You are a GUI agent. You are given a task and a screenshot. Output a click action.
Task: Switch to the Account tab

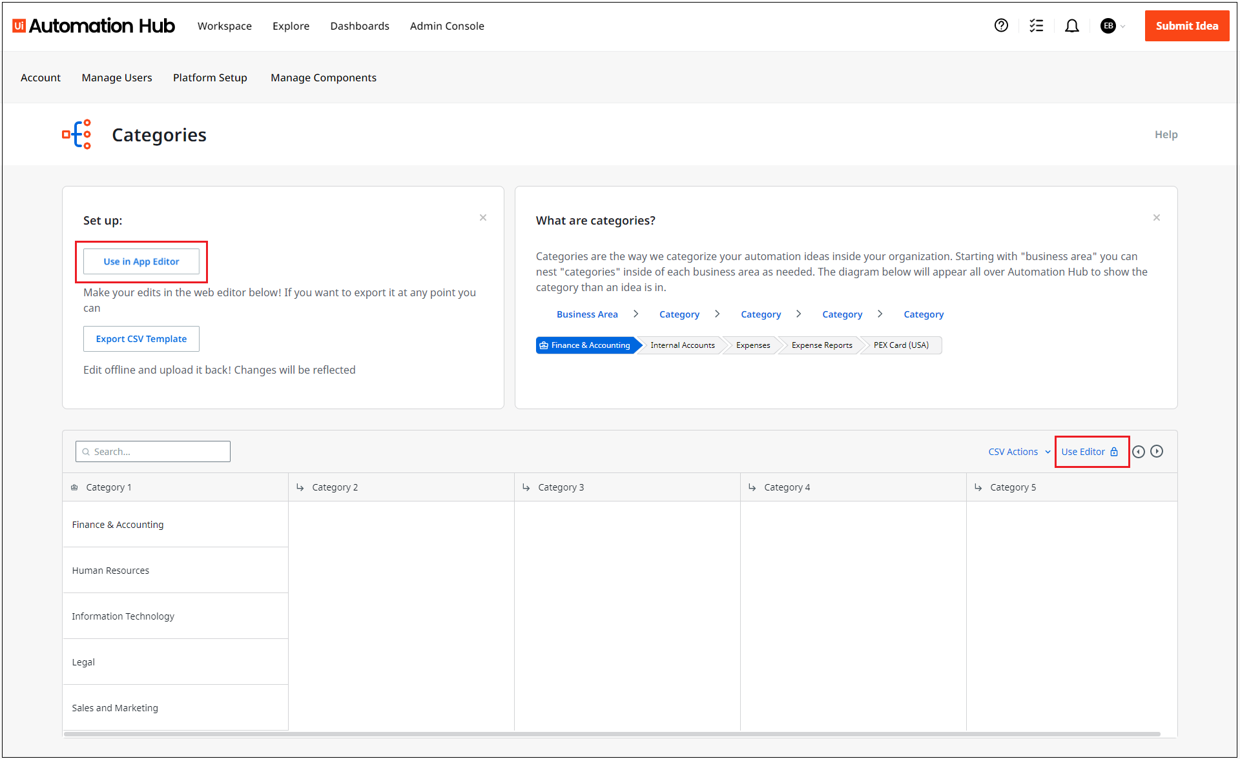point(41,77)
